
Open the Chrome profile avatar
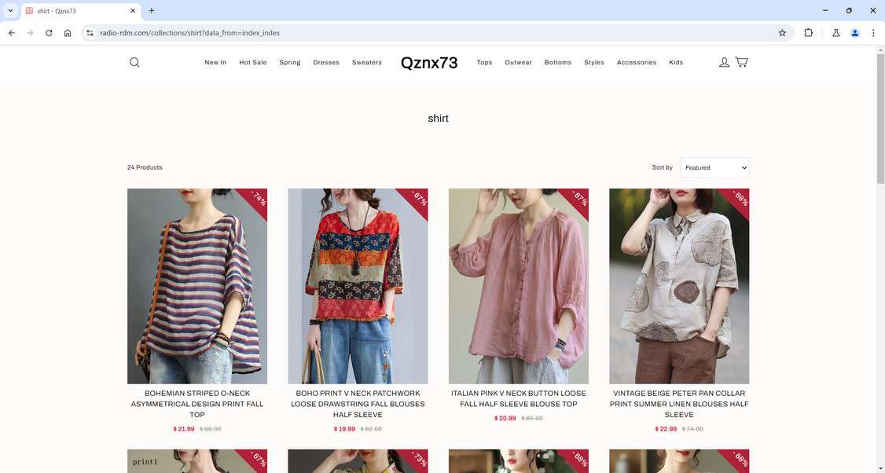point(855,33)
